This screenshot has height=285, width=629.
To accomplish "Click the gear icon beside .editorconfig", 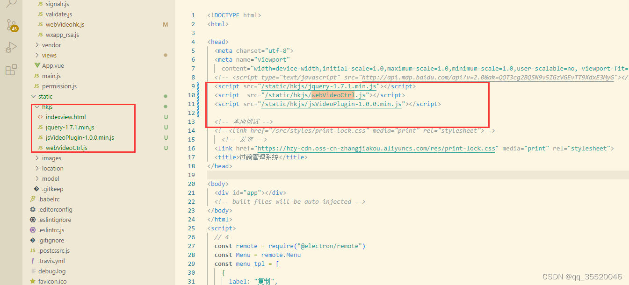I will coord(33,209).
